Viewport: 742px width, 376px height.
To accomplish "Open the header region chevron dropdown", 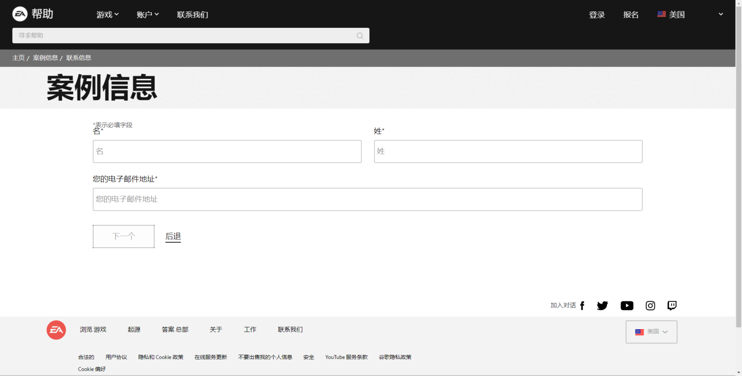I will [x=721, y=14].
